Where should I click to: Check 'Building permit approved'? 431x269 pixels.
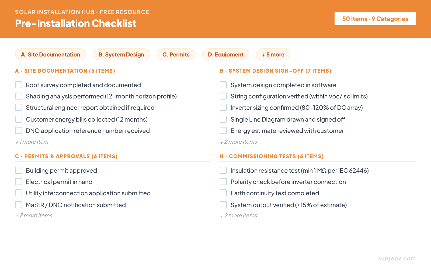(x=19, y=170)
